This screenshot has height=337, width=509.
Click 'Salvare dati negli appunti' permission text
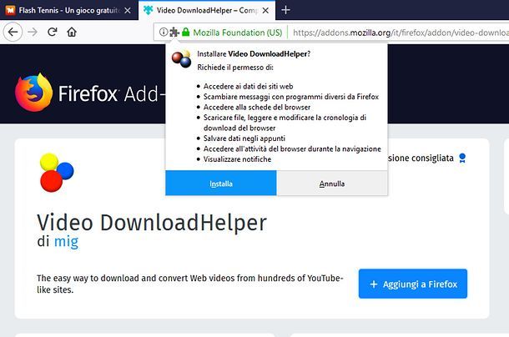coord(244,138)
